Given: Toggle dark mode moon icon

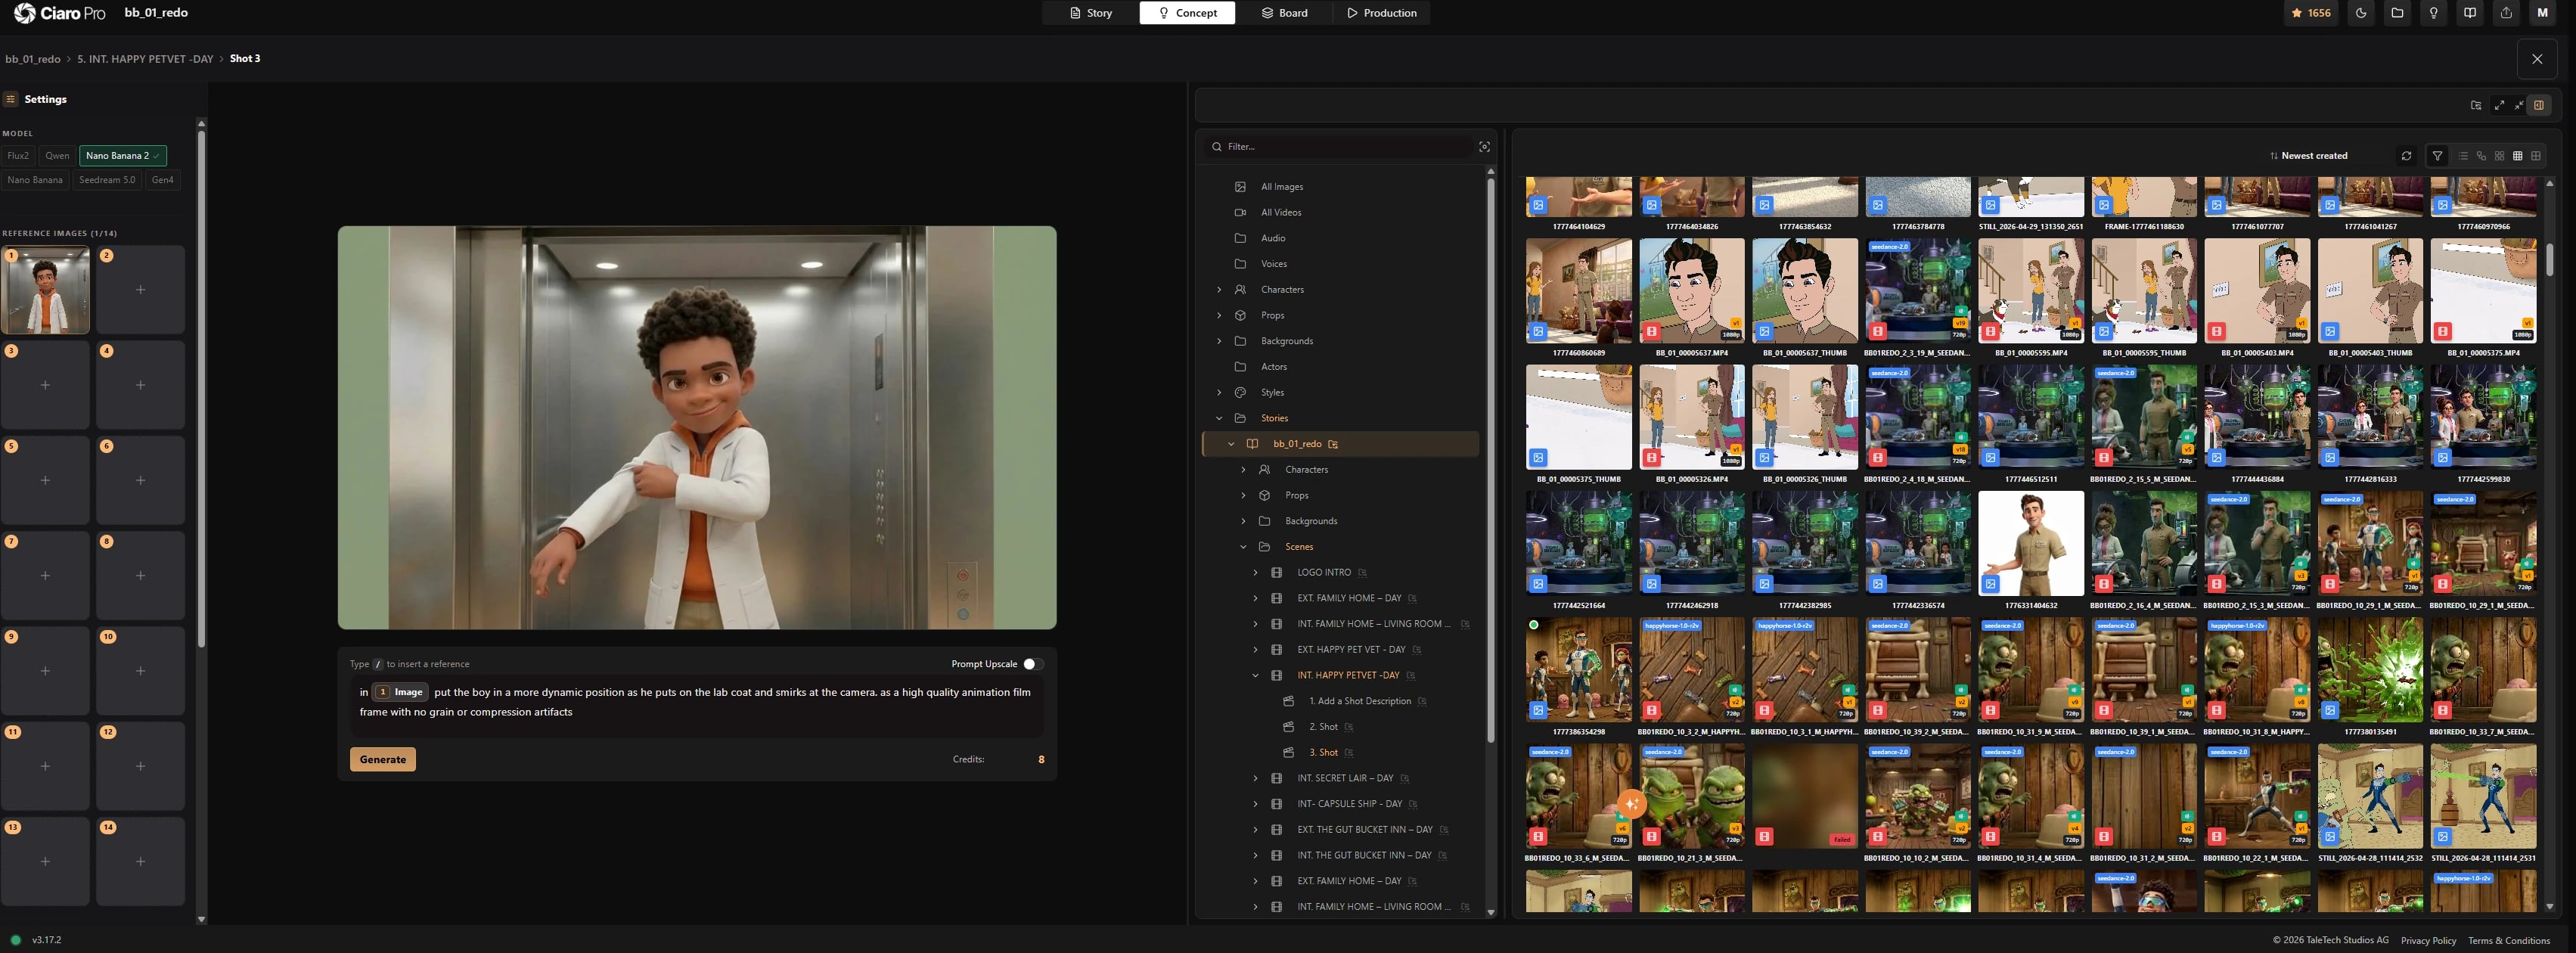Looking at the screenshot, I should click(2361, 13).
